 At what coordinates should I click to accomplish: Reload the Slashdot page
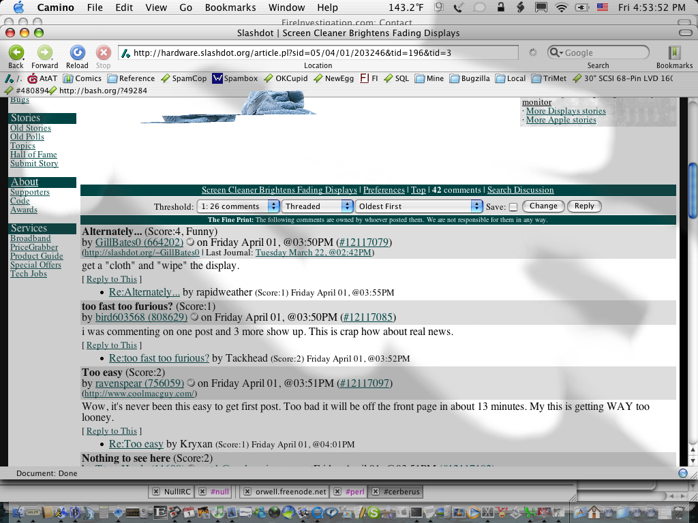[x=78, y=52]
